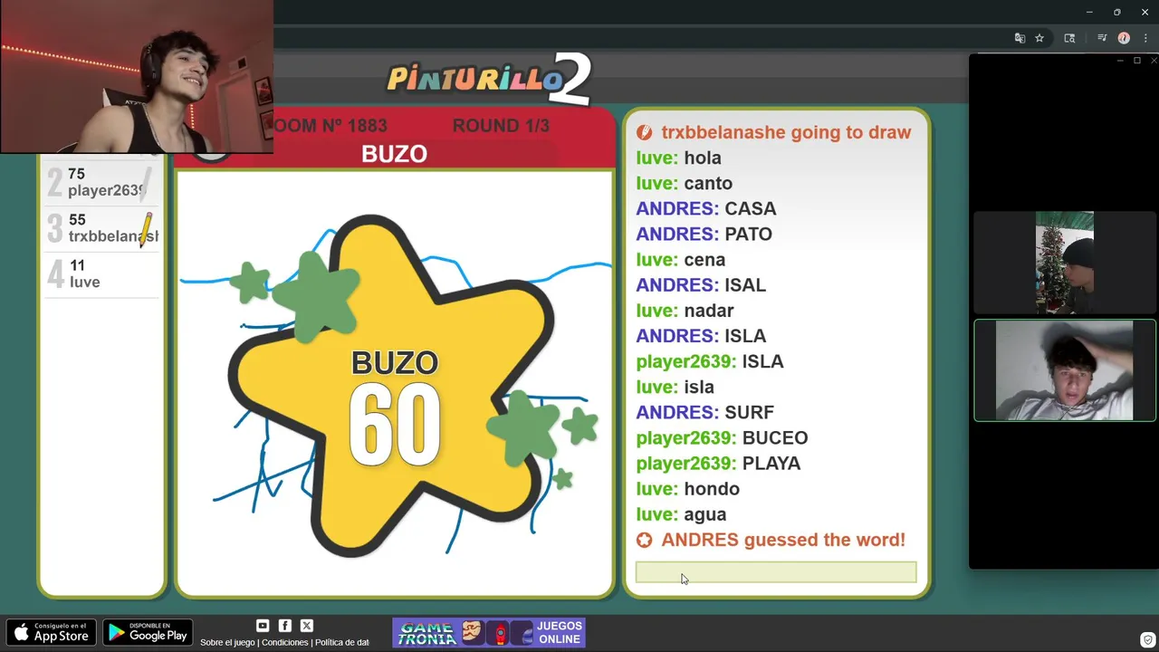This screenshot has height=652, width=1159.
Task: Click the BUZO word in the header
Action: 394,154
